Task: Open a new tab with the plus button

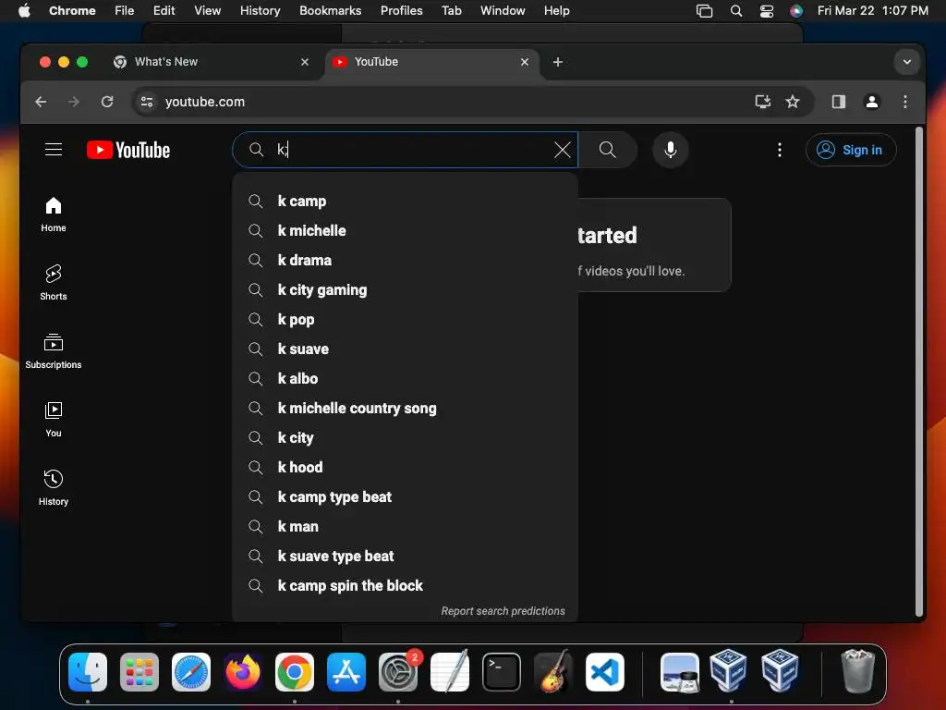Action: pyautogui.click(x=557, y=62)
